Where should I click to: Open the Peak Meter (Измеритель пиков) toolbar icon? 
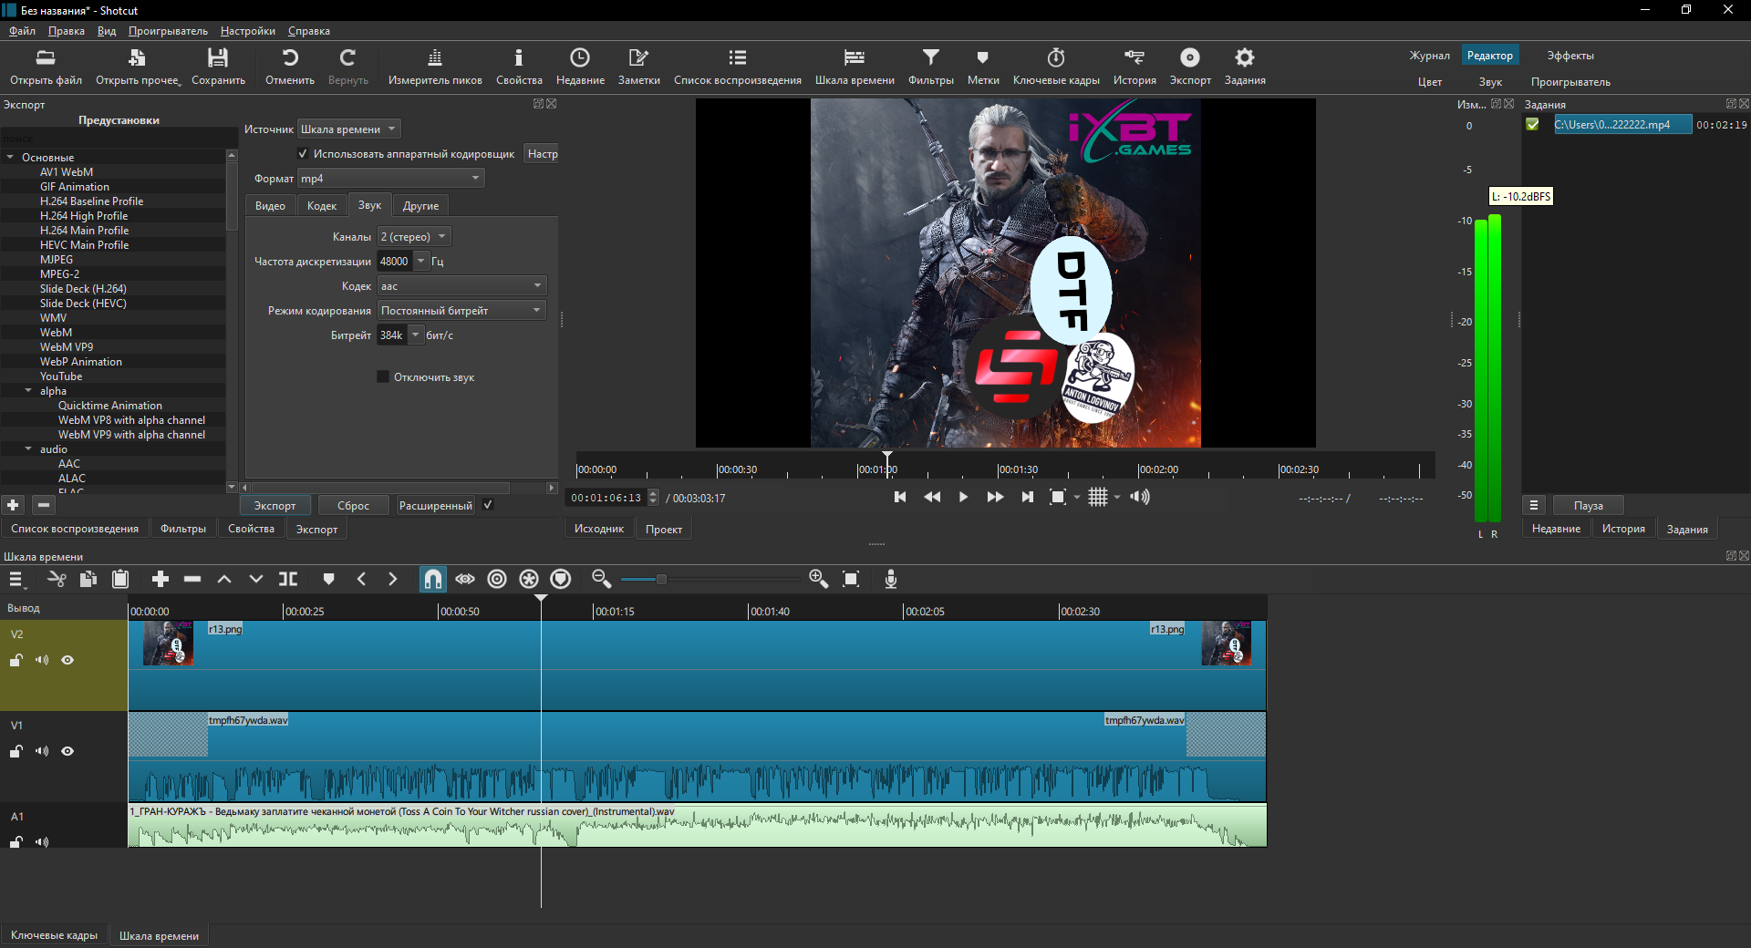tap(435, 67)
